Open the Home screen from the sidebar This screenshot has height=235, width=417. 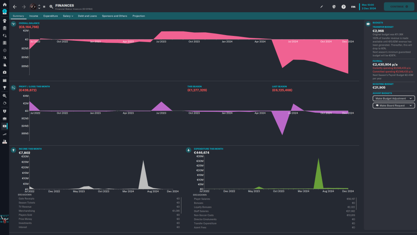point(4,4)
